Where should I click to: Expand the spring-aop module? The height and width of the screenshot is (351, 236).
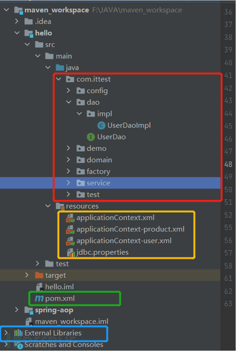click(17, 310)
